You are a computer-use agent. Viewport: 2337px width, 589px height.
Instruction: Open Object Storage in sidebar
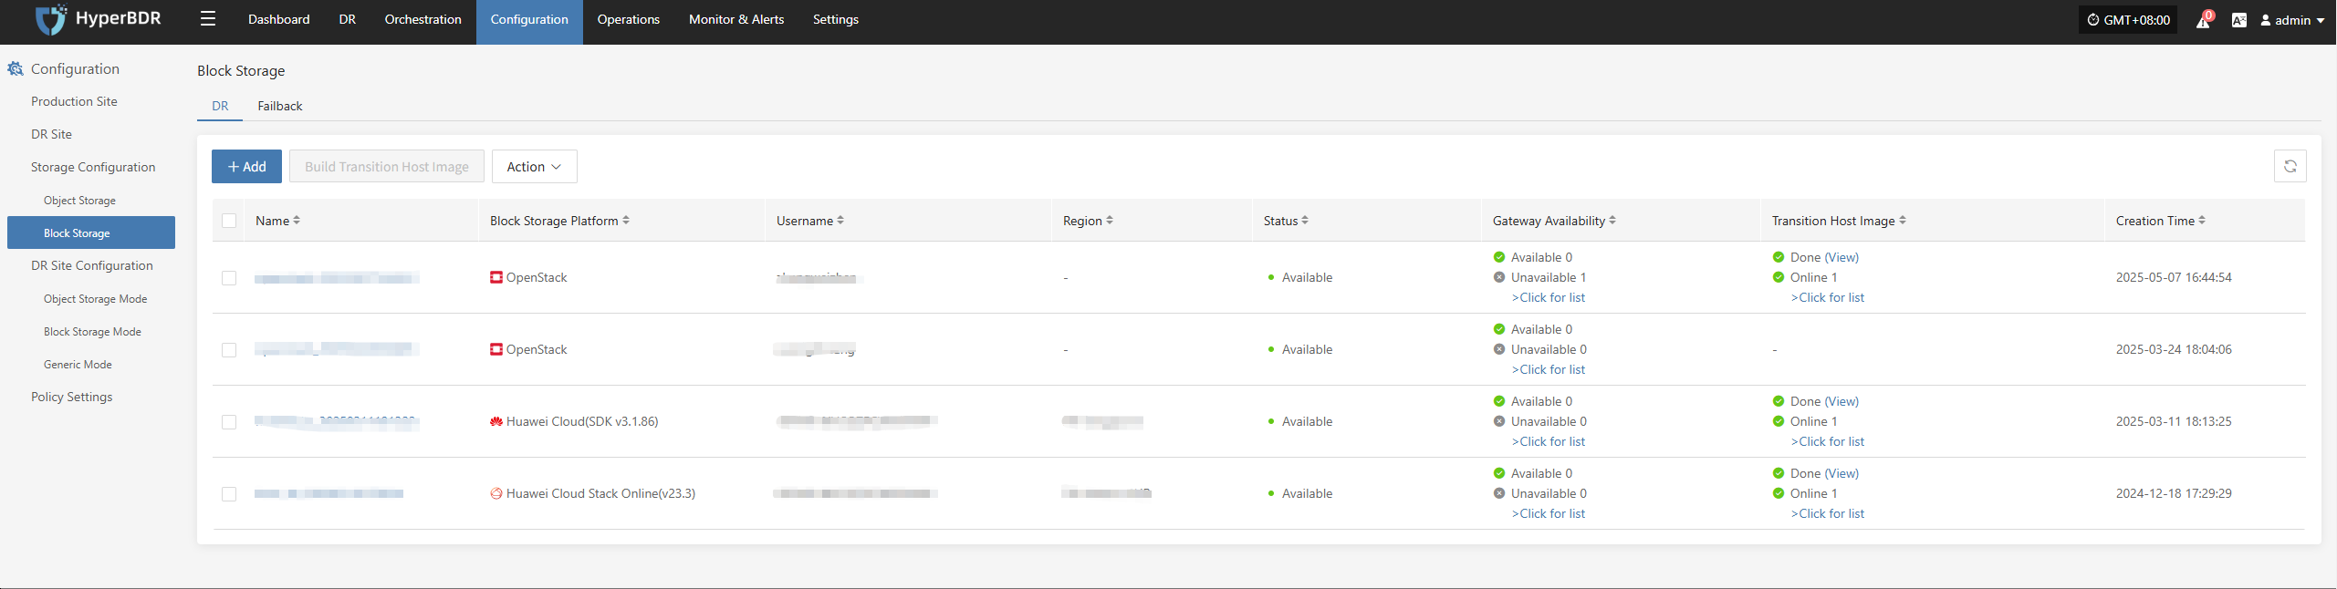[x=79, y=201]
